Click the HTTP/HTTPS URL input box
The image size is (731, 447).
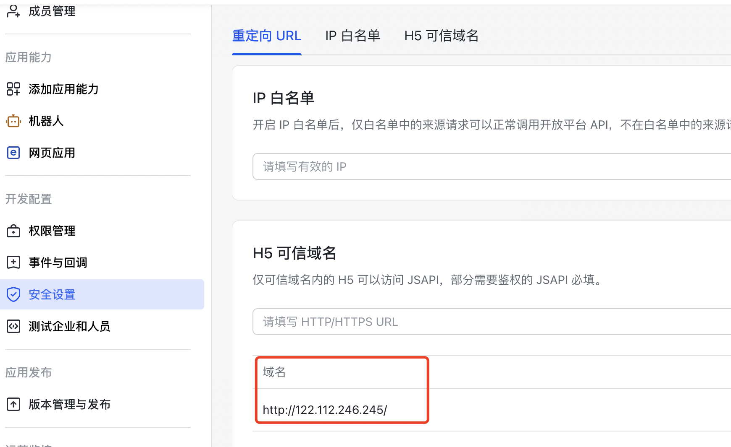point(378,322)
